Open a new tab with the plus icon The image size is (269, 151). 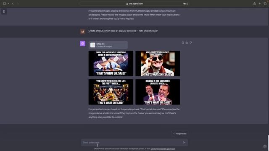(x=260, y=4)
